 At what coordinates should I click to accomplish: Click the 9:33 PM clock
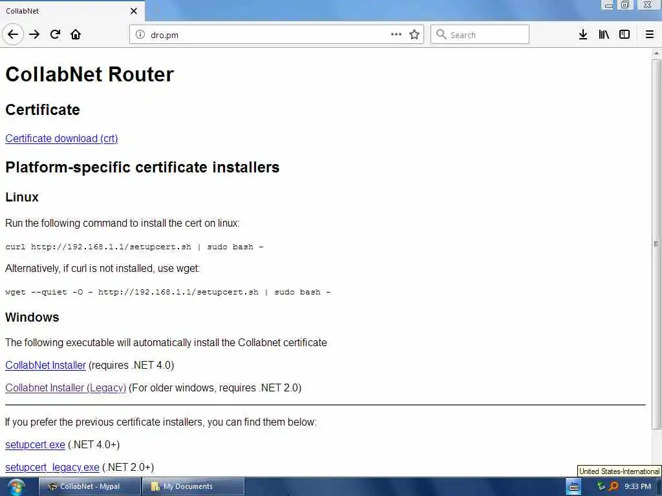637,487
